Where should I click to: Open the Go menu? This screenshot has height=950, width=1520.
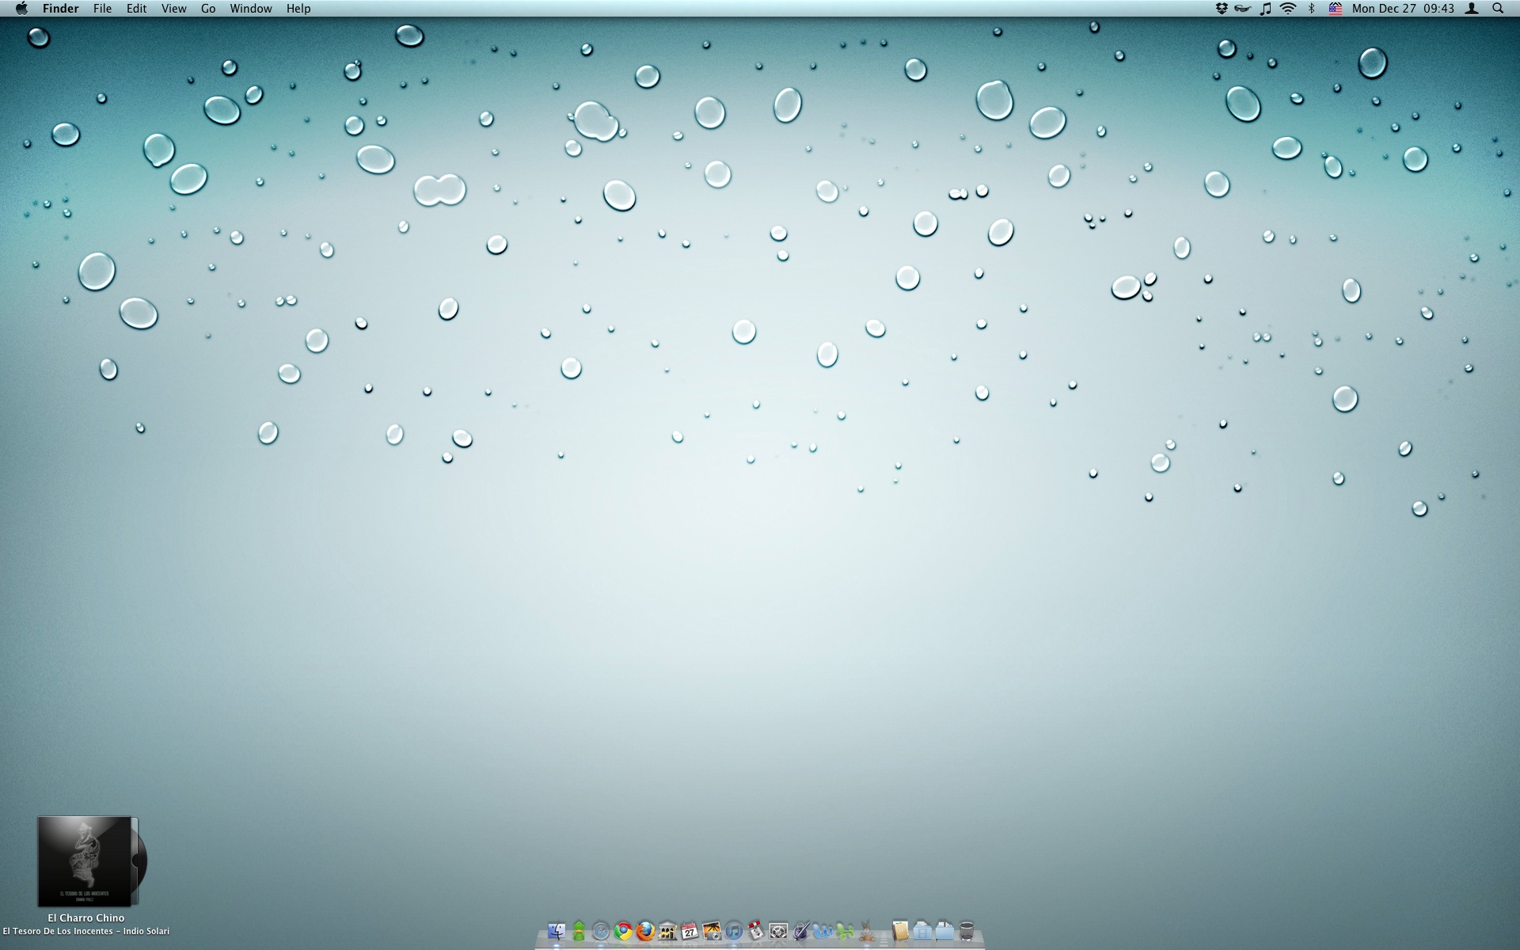[208, 9]
